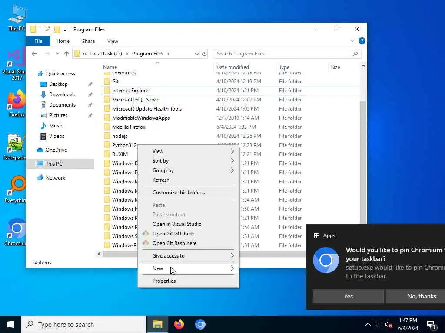445x333 pixels.
Task: Select the ModifiableWindowsApps folder
Action: pyautogui.click(x=230, y=118)
